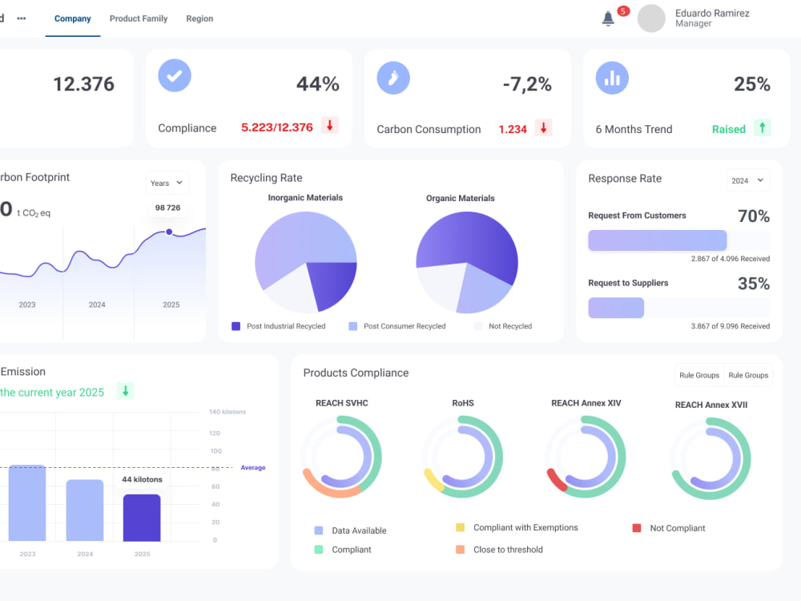The image size is (801, 601).
Task: Click green down arrow beside current year 2025
Action: 126,391
